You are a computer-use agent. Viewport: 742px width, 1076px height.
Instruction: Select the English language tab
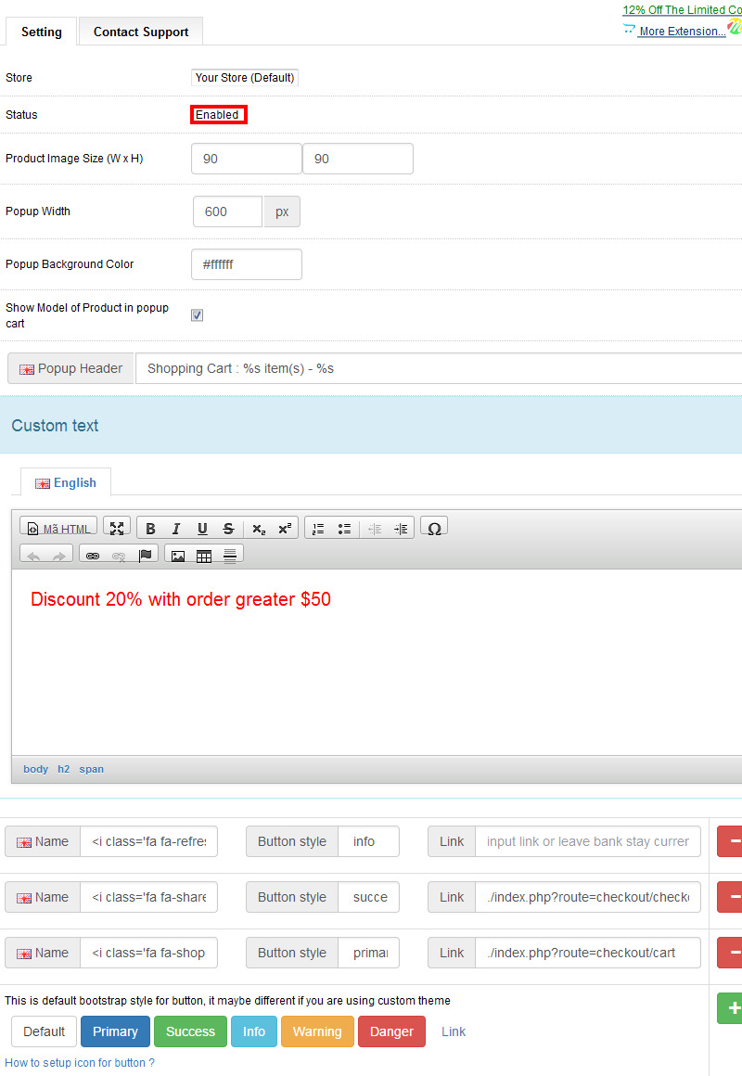click(66, 482)
